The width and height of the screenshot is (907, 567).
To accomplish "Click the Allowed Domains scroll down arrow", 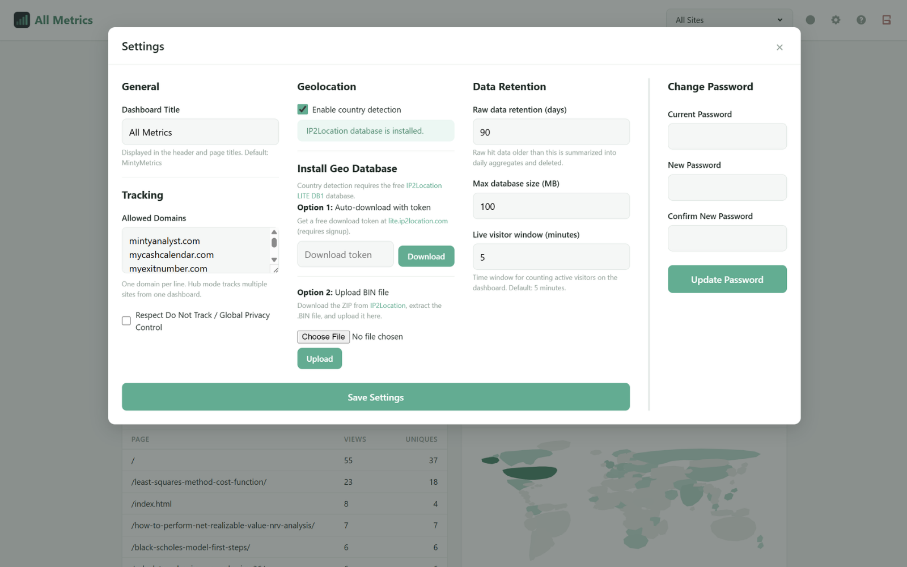I will pos(274,260).
